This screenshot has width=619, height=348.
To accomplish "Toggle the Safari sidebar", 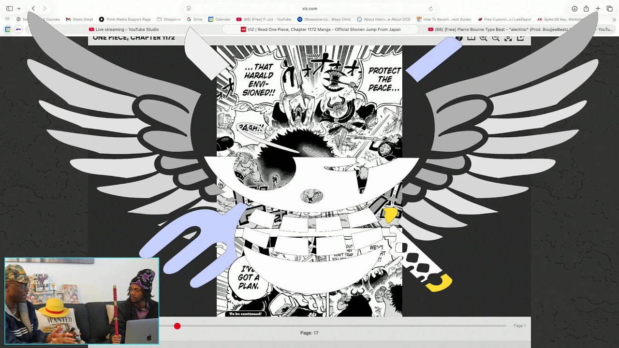I will click(9, 8).
